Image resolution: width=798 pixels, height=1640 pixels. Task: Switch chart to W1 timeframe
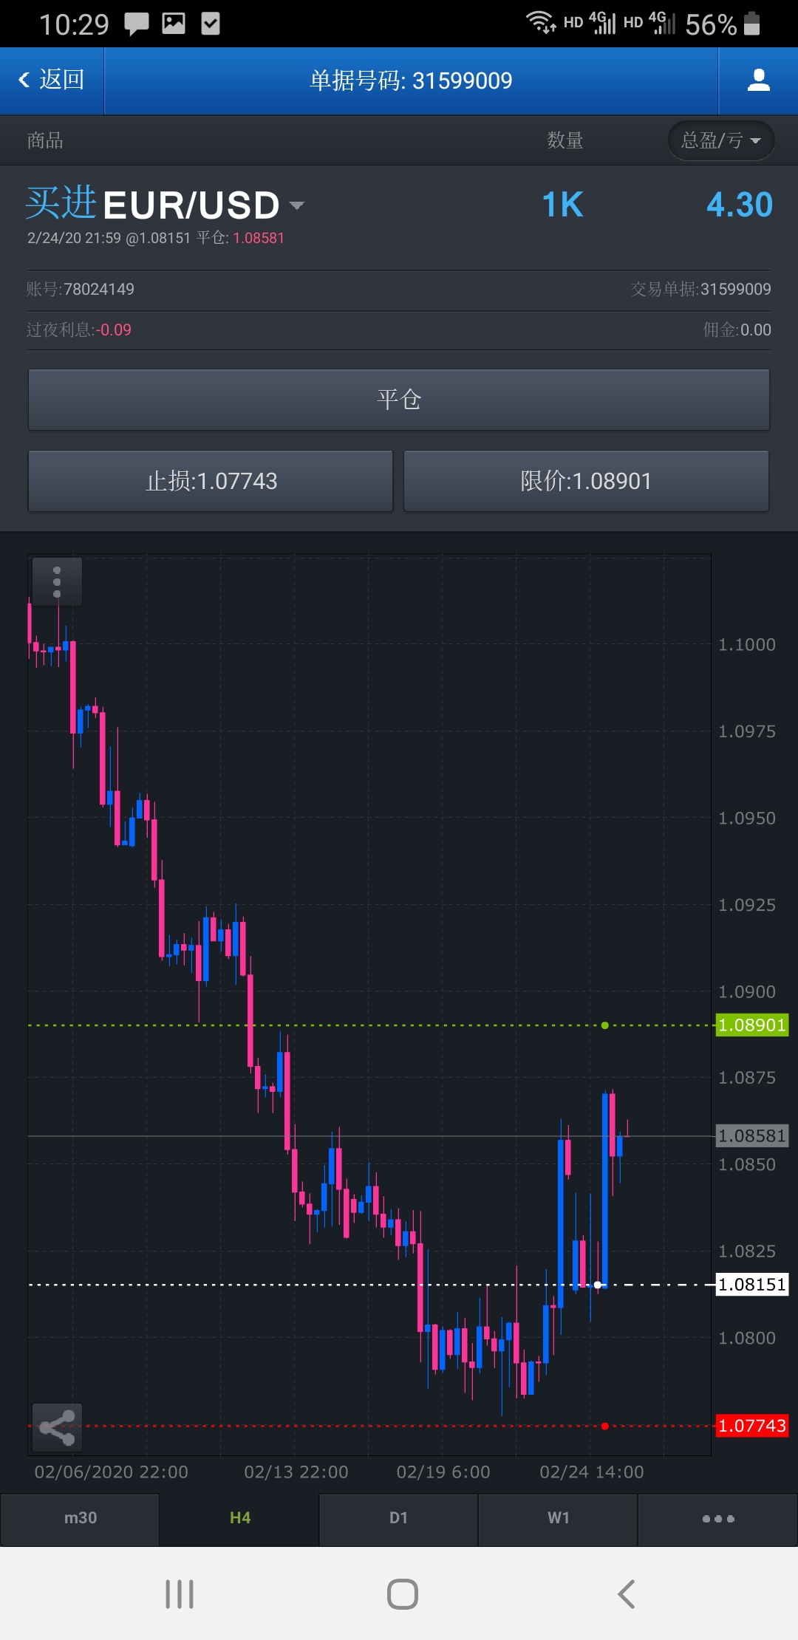[558, 1518]
